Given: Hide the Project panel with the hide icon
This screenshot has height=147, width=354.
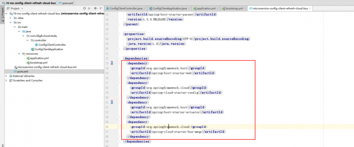Looking at the screenshot, I should tap(101, 9).
